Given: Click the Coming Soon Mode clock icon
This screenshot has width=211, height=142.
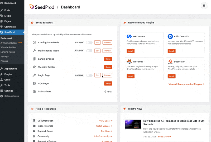Looking at the screenshot, I should coord(34,42).
